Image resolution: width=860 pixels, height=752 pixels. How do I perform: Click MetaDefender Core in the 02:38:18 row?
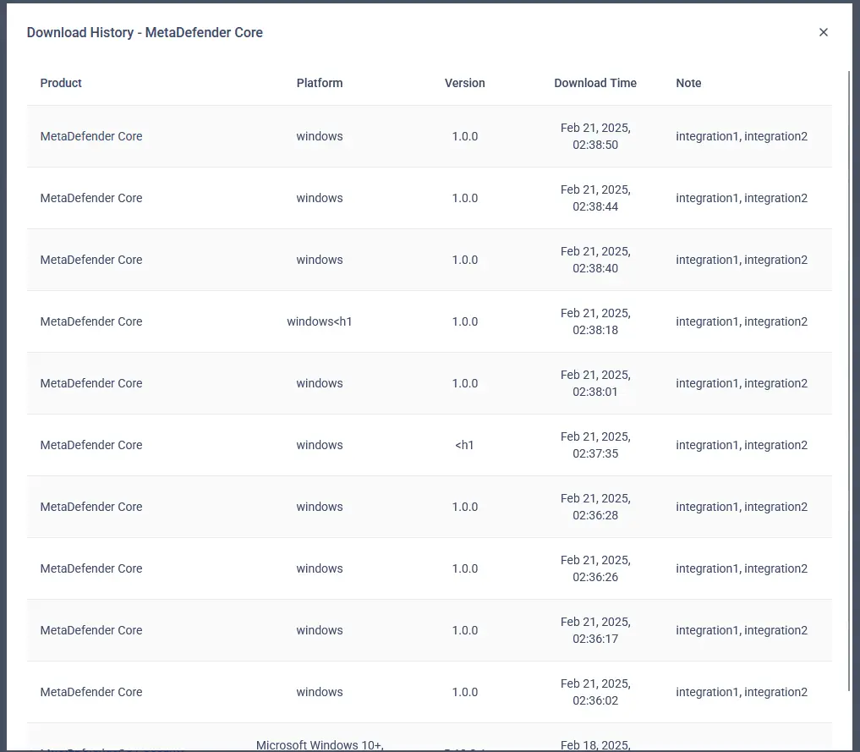91,321
